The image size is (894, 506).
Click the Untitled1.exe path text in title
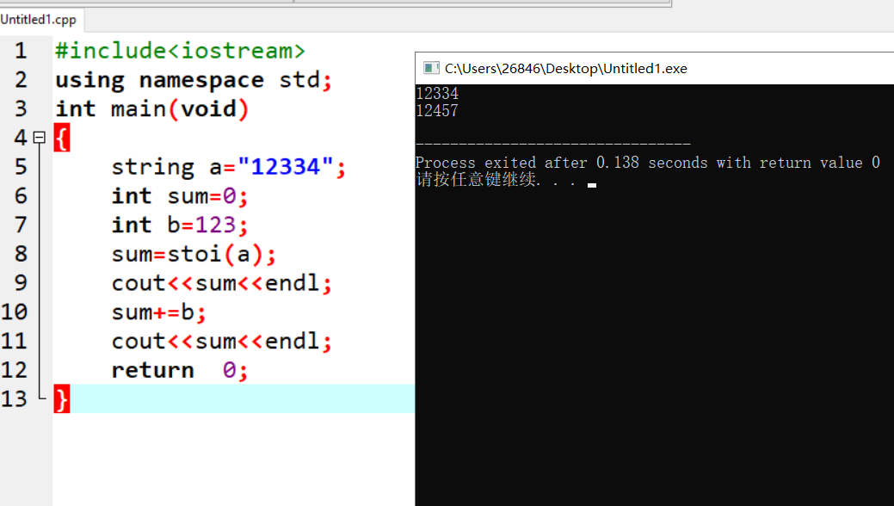(x=564, y=68)
